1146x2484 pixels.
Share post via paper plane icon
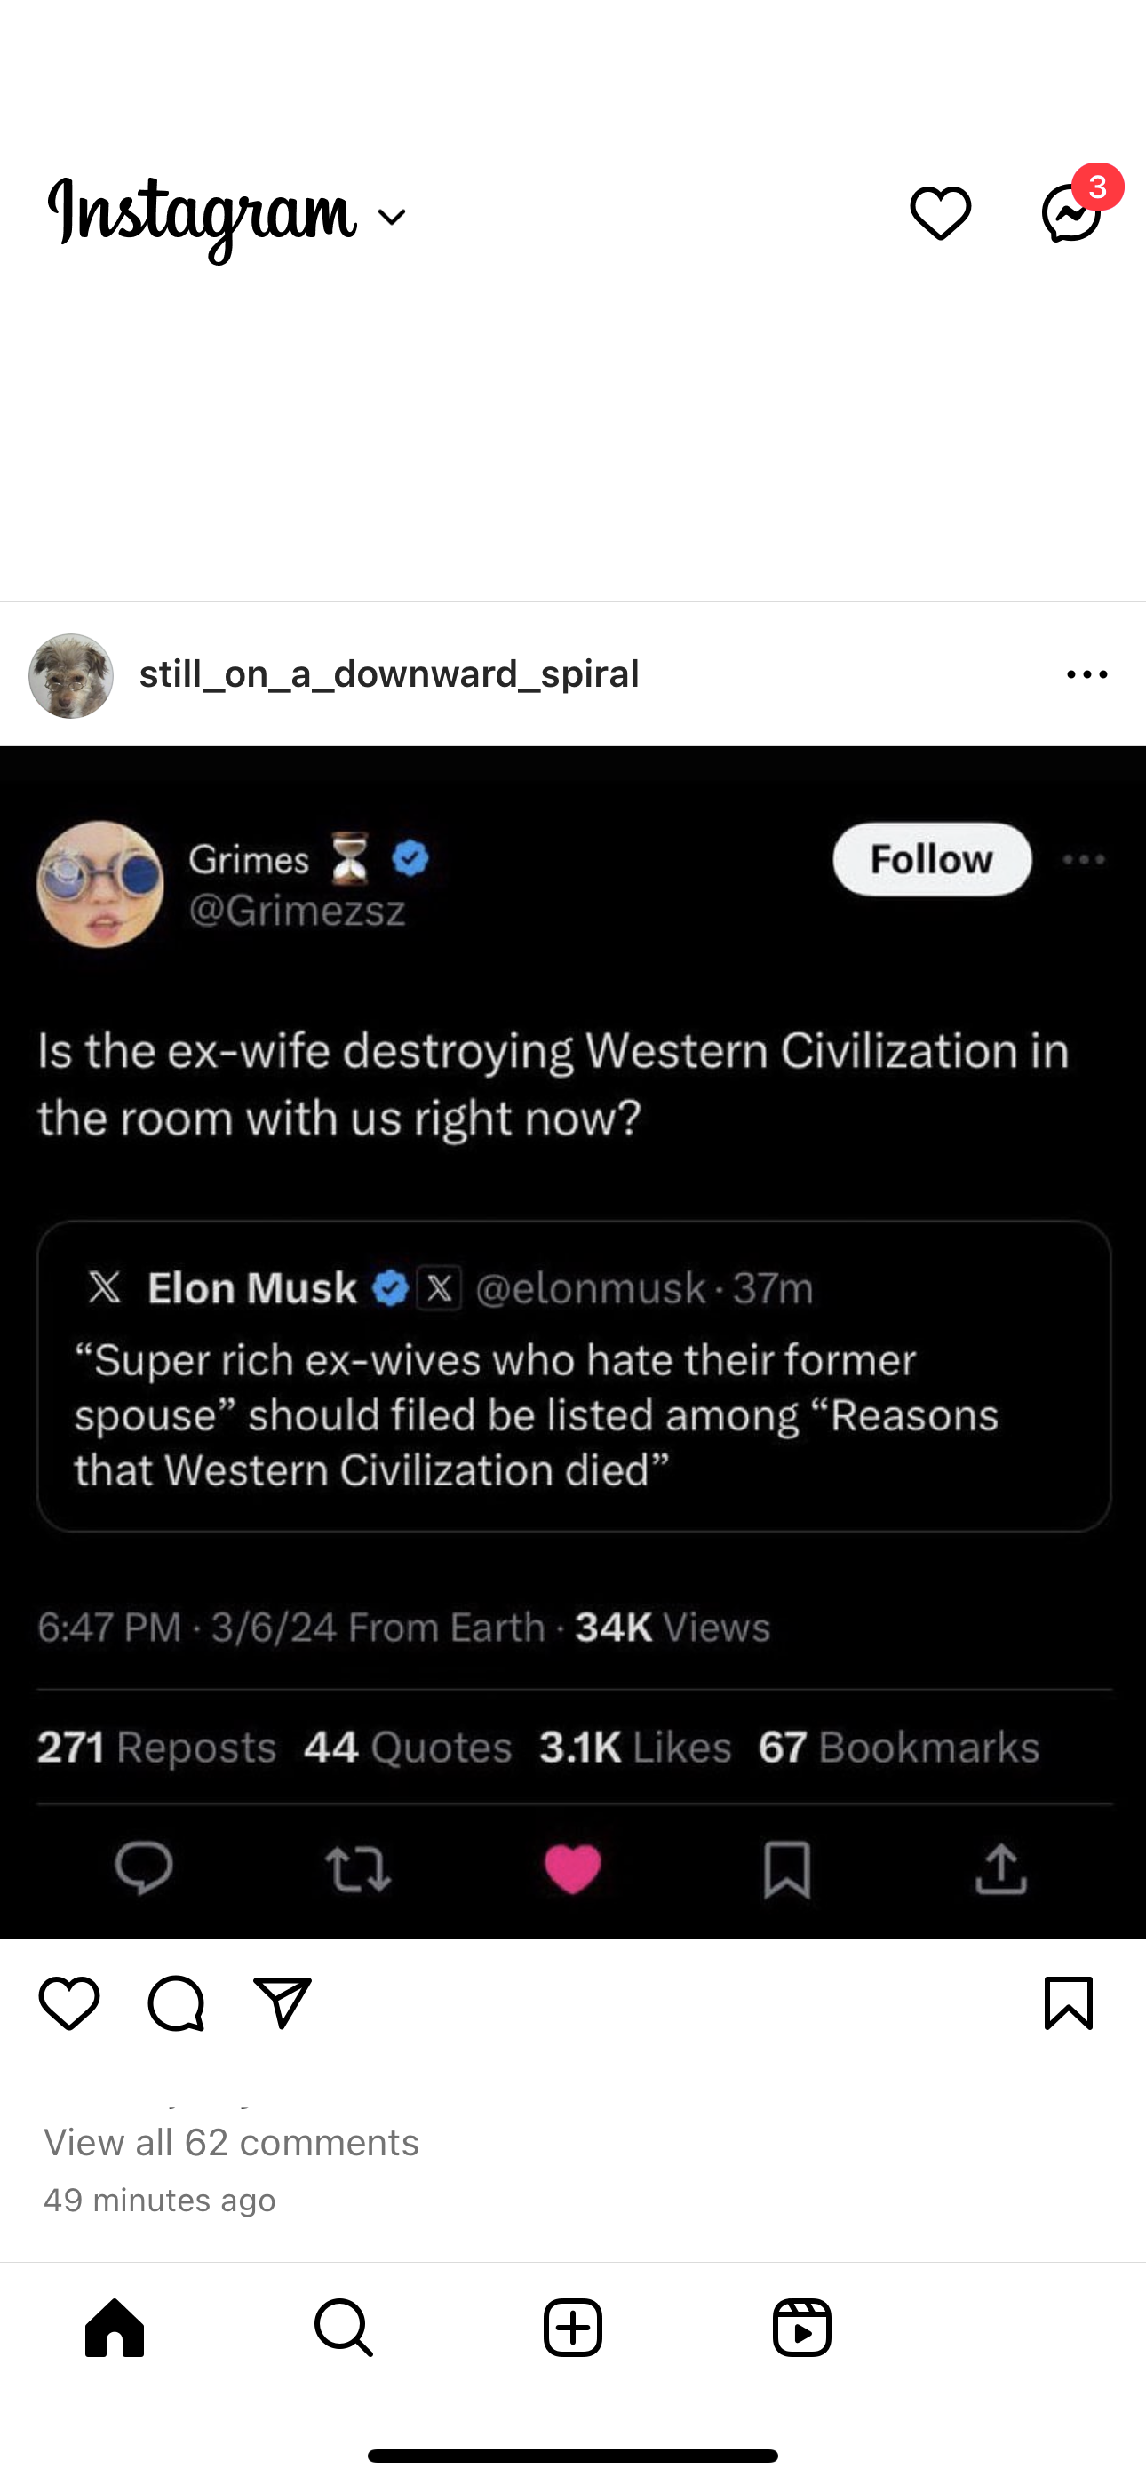pos(283,2002)
